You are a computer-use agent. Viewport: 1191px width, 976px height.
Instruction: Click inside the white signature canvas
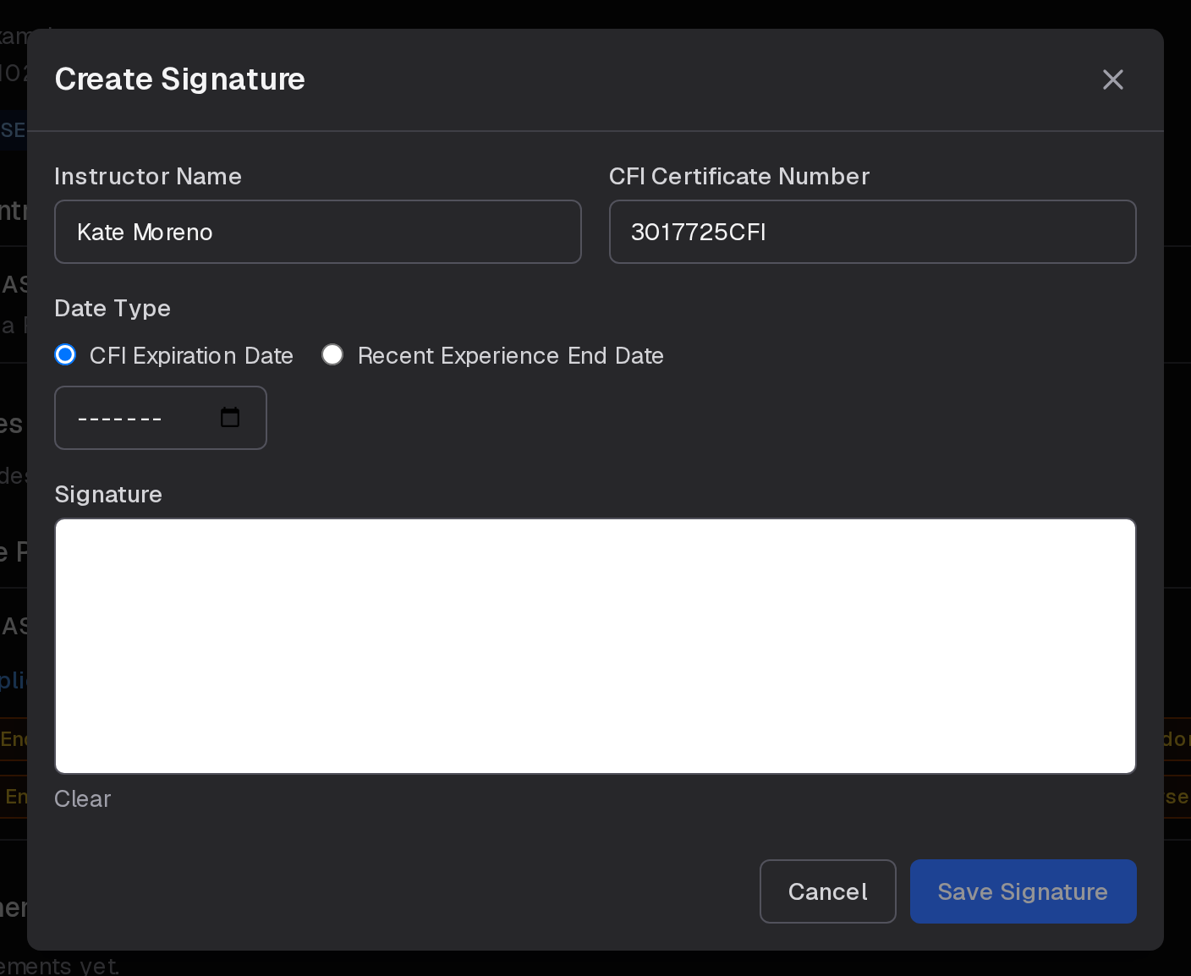point(595,646)
